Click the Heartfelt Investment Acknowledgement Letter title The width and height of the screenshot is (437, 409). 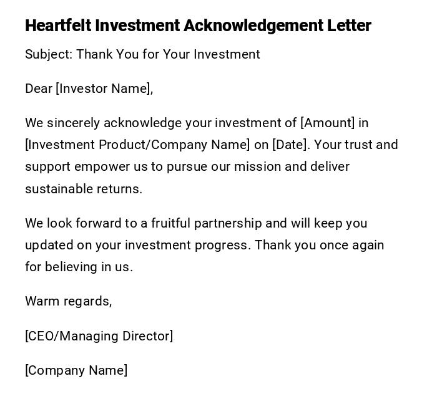[x=198, y=26]
